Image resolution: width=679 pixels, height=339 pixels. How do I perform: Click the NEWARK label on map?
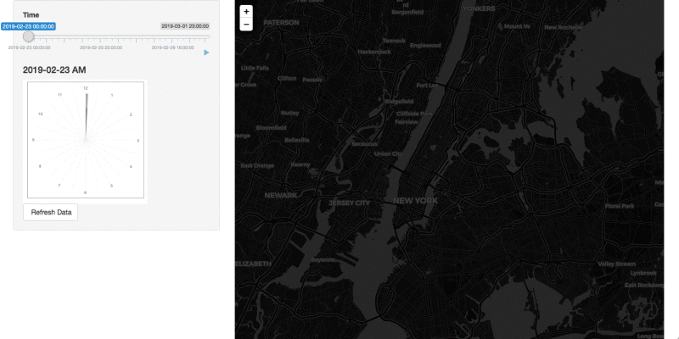coord(281,195)
